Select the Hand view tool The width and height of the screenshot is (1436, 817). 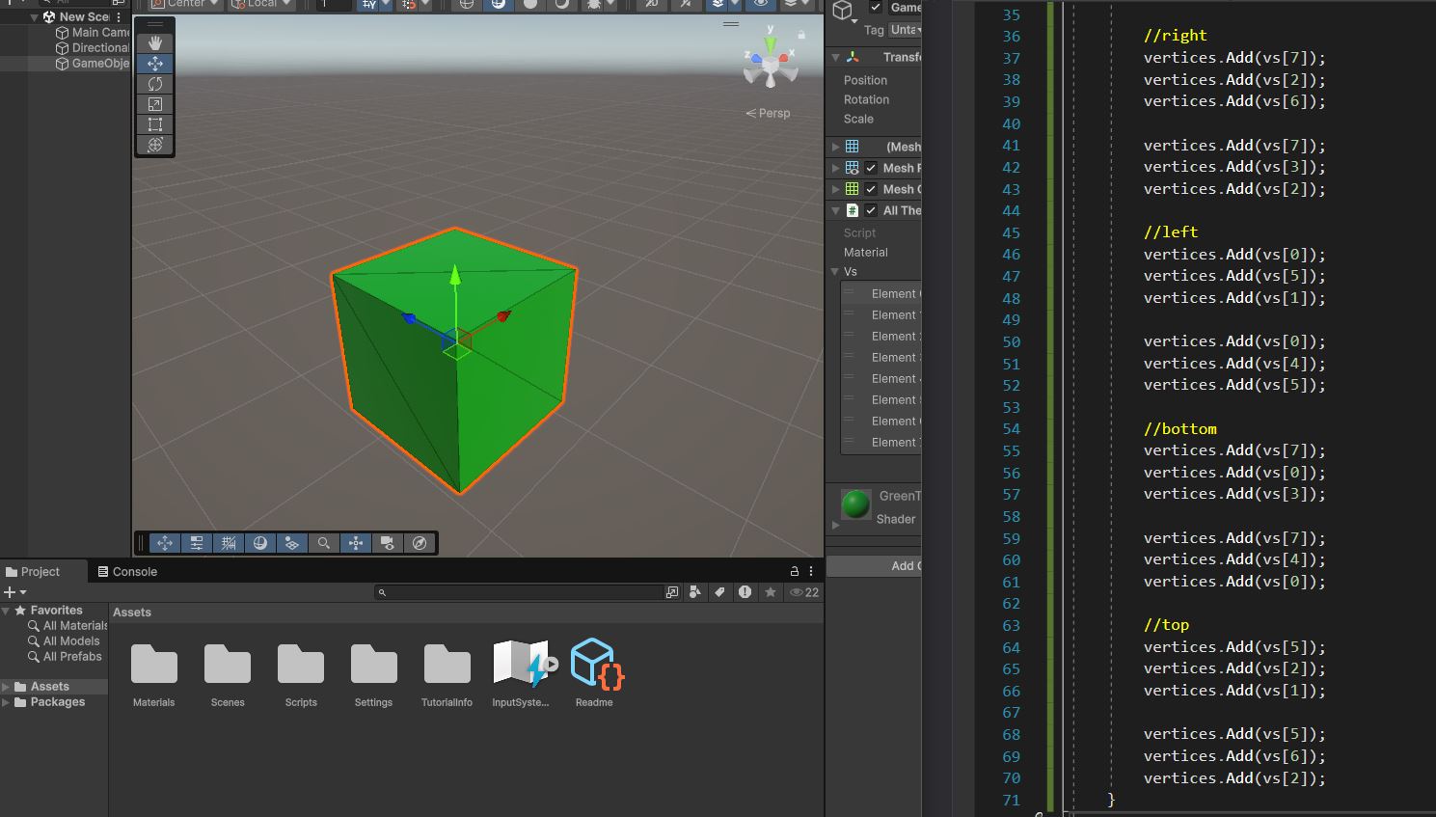pos(154,43)
